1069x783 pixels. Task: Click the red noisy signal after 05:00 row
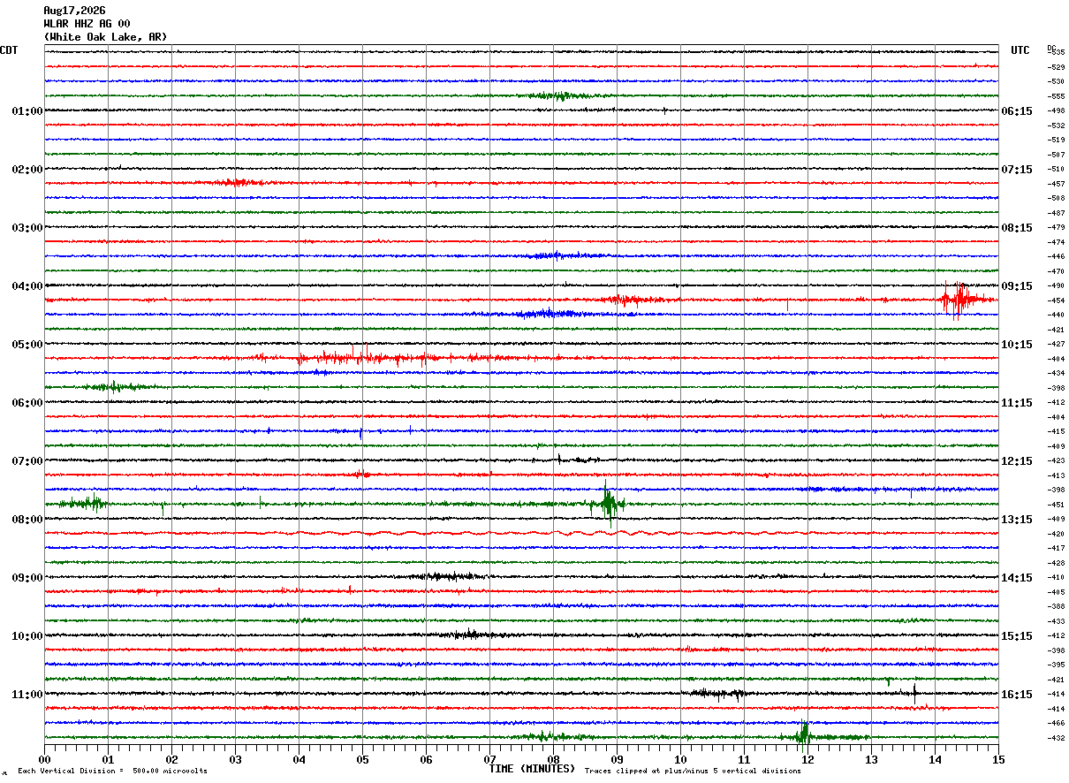click(380, 358)
